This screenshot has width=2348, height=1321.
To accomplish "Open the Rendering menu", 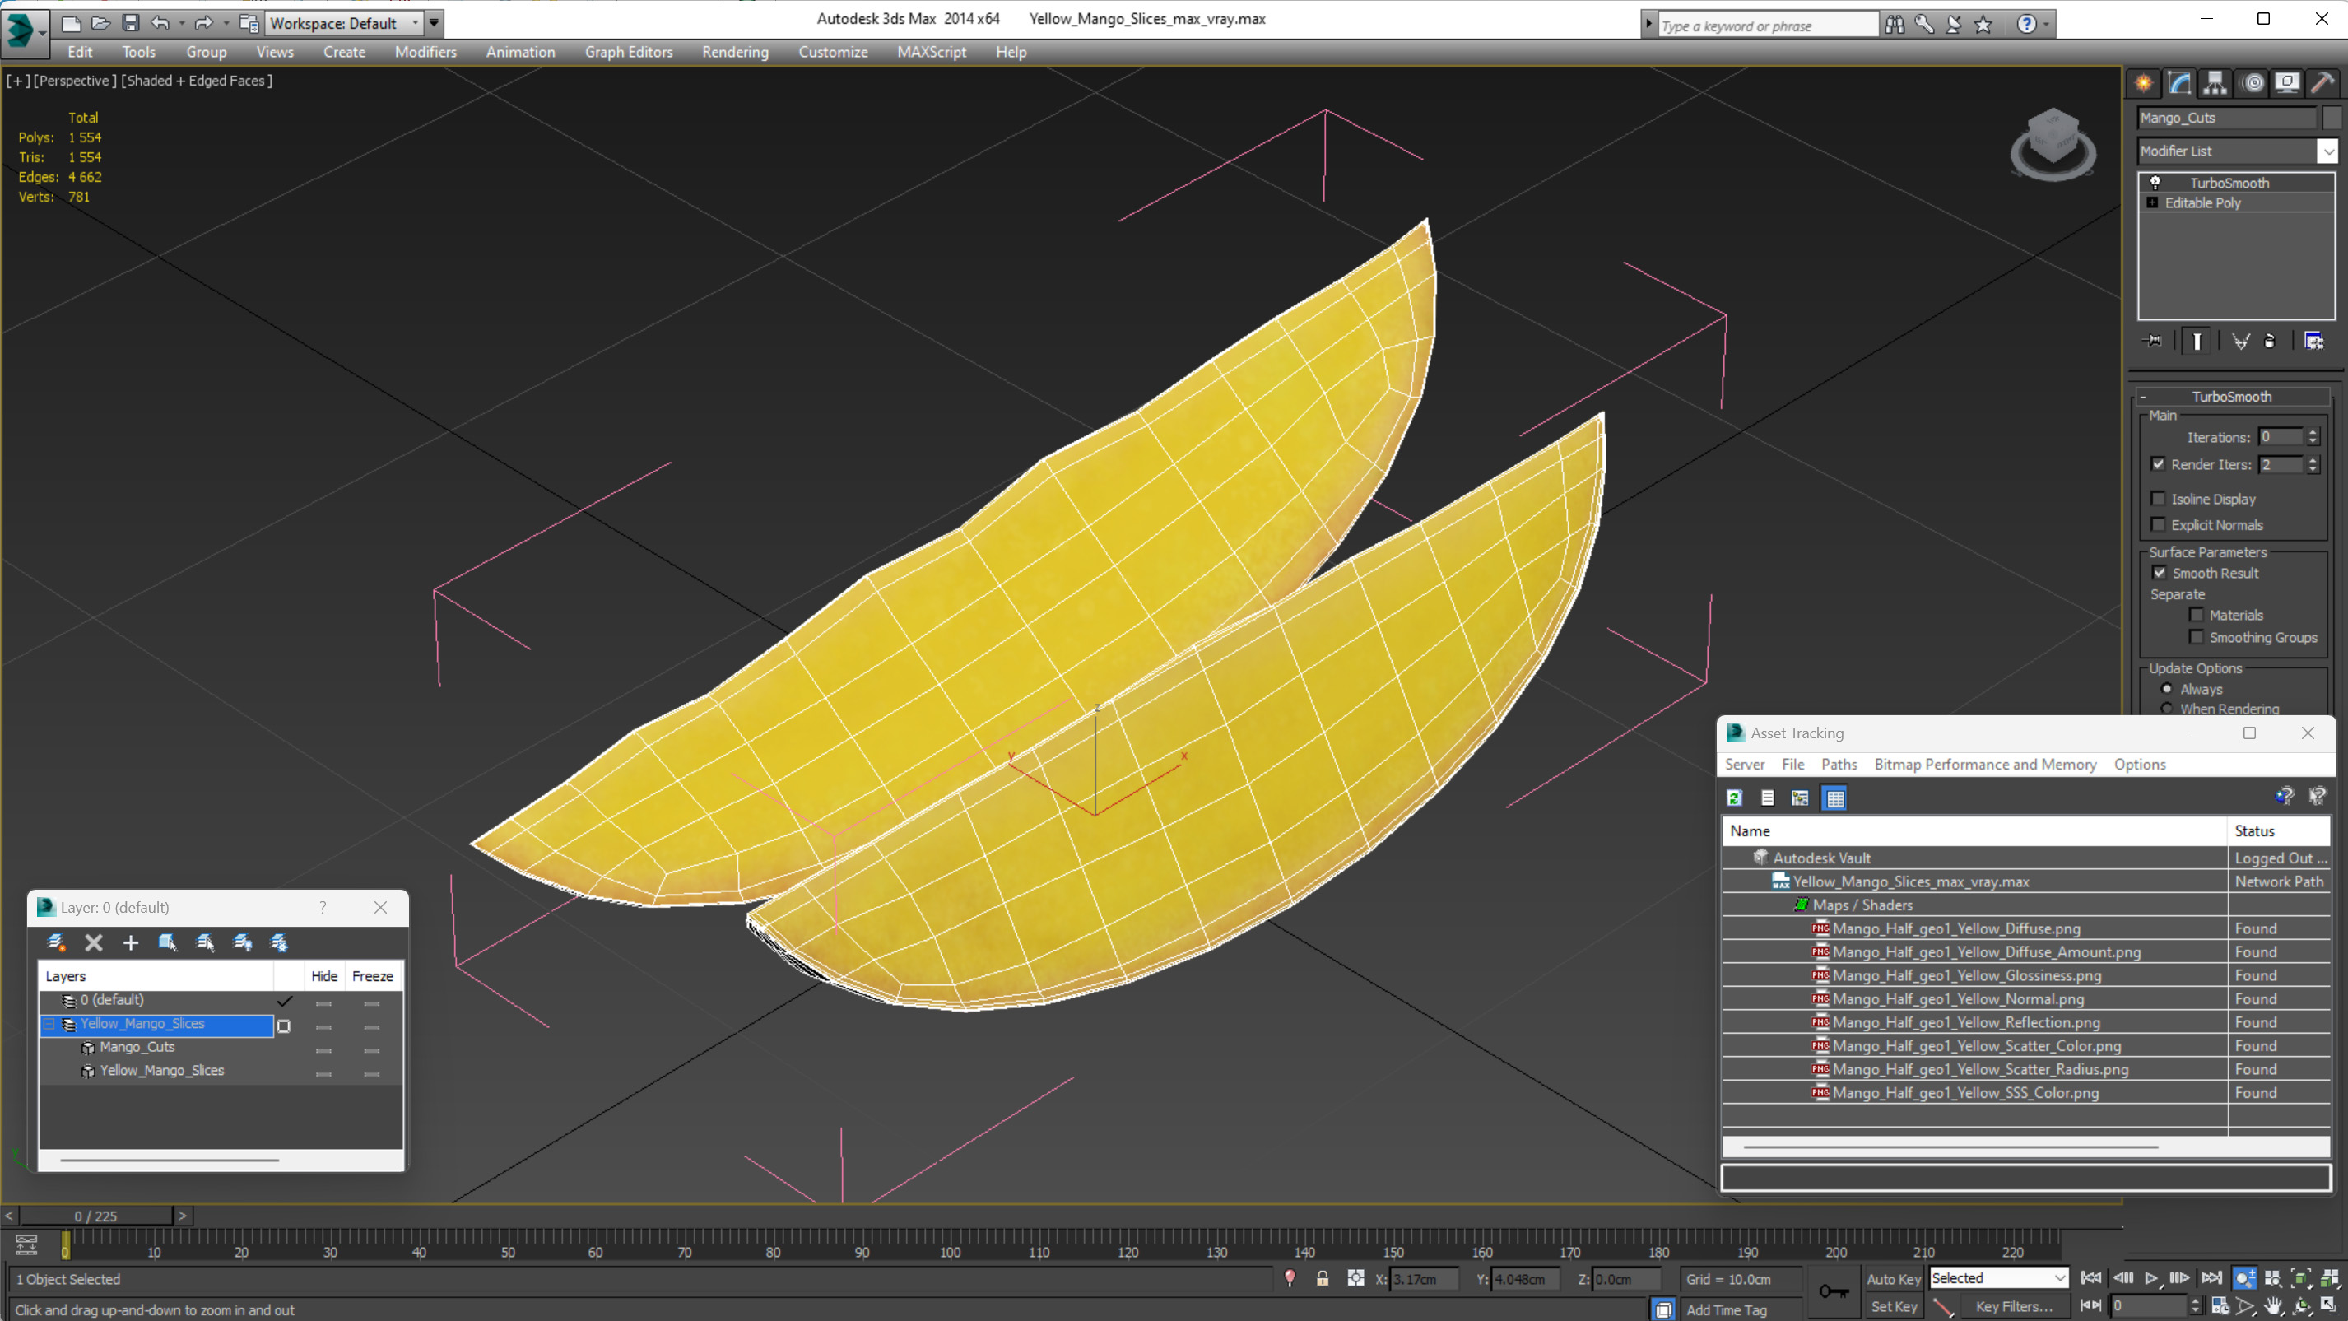I will point(735,52).
